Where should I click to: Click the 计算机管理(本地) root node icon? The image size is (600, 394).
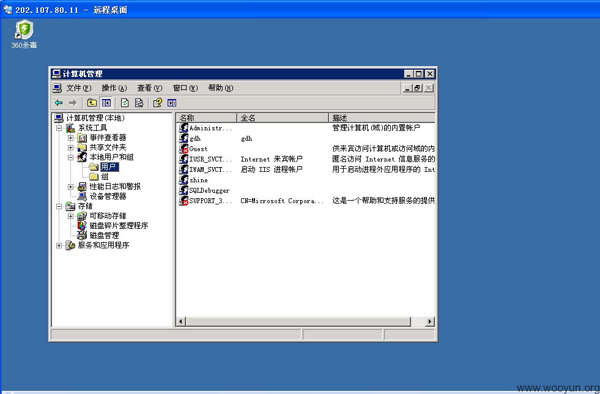pos(59,118)
